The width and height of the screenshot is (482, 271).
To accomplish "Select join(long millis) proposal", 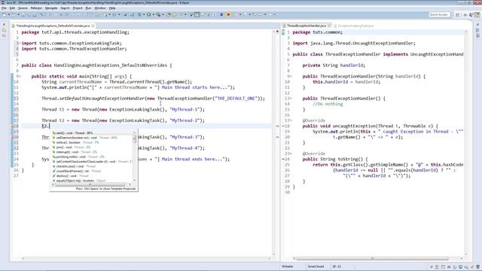I will click(x=92, y=157).
